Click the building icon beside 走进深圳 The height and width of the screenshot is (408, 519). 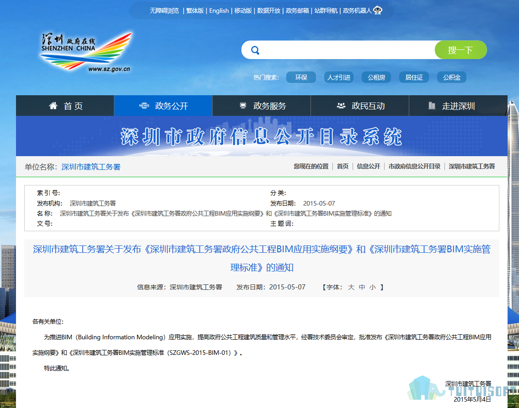(x=432, y=106)
